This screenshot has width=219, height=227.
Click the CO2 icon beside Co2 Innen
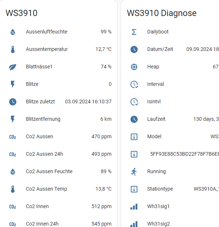click(x=13, y=207)
